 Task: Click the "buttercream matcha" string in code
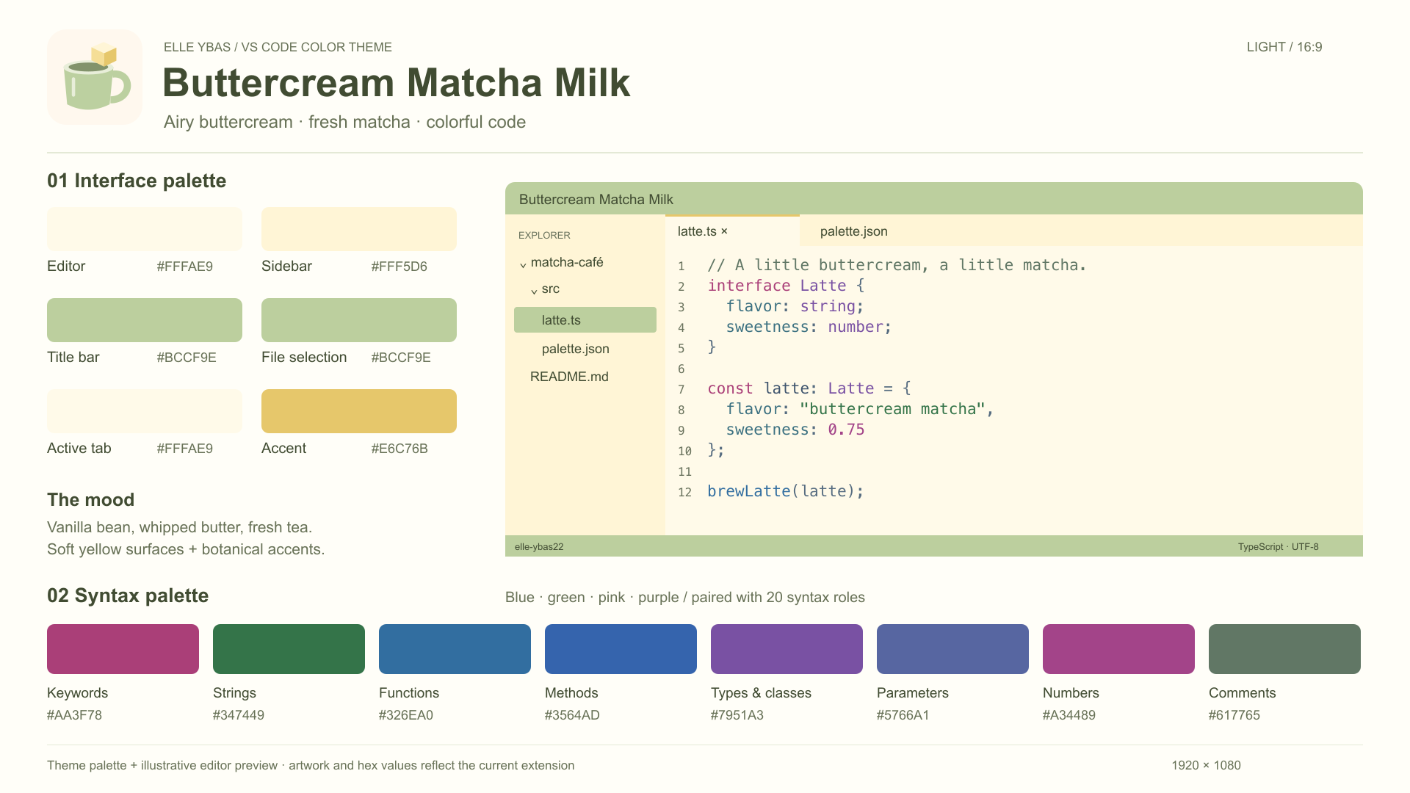click(892, 409)
